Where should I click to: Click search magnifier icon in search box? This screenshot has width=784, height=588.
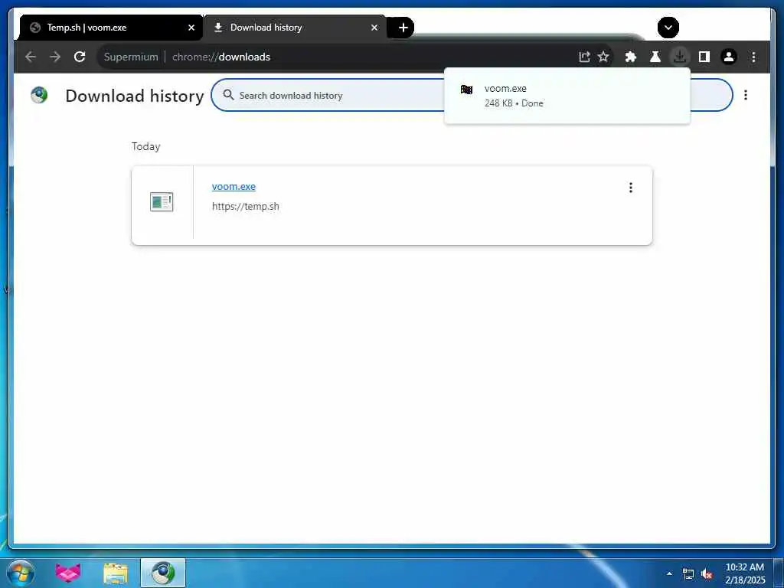(x=228, y=94)
